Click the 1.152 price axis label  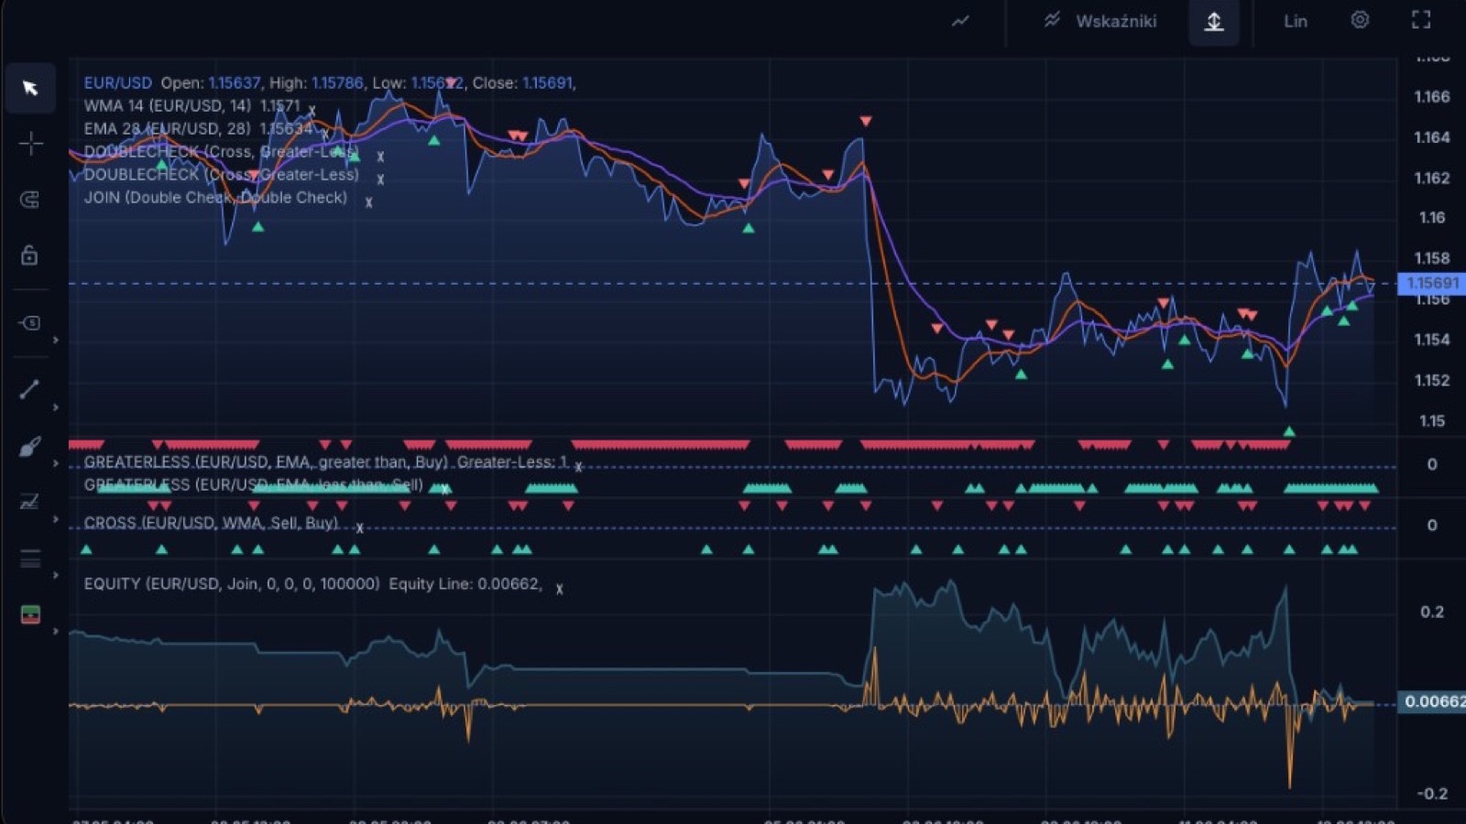click(1432, 380)
